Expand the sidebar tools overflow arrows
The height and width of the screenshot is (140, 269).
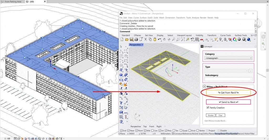[127, 121]
